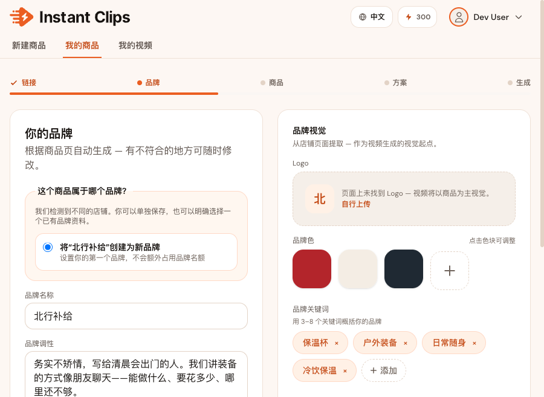Open the 300 credits button
544x397 pixels.
tap(417, 17)
